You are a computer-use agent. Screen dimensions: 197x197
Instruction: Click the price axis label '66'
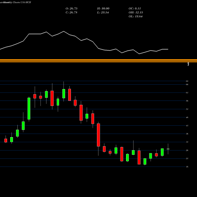pyautogui.click(x=187, y=84)
